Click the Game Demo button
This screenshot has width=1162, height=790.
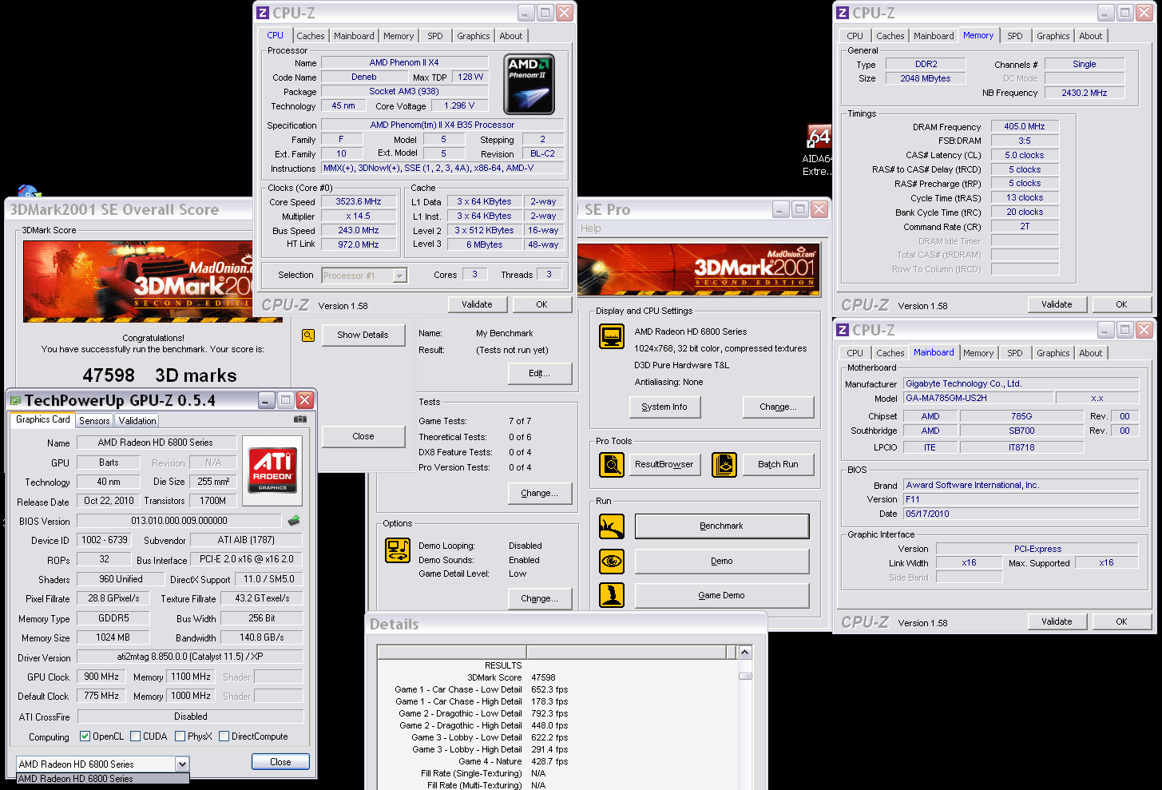722,595
